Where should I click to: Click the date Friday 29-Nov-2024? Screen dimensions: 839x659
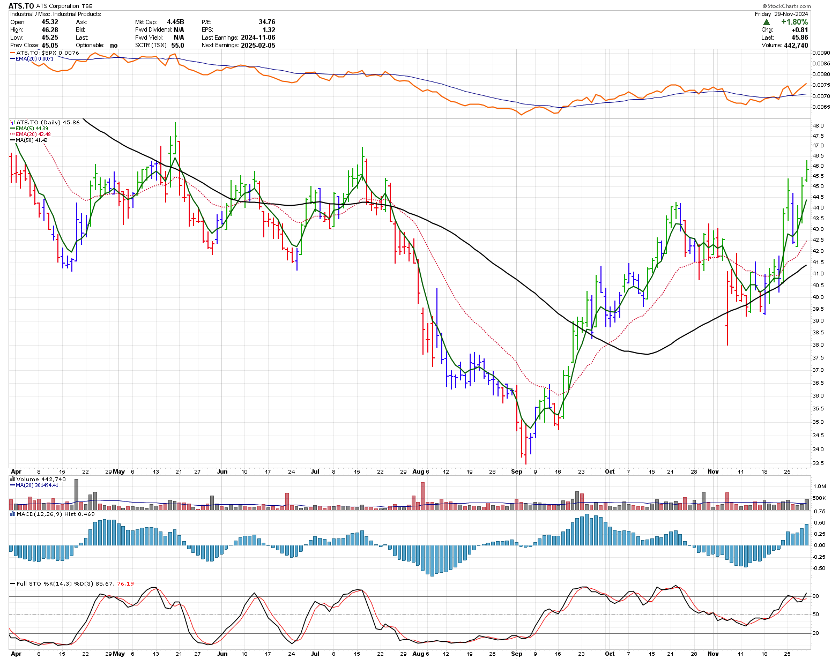[x=781, y=14]
